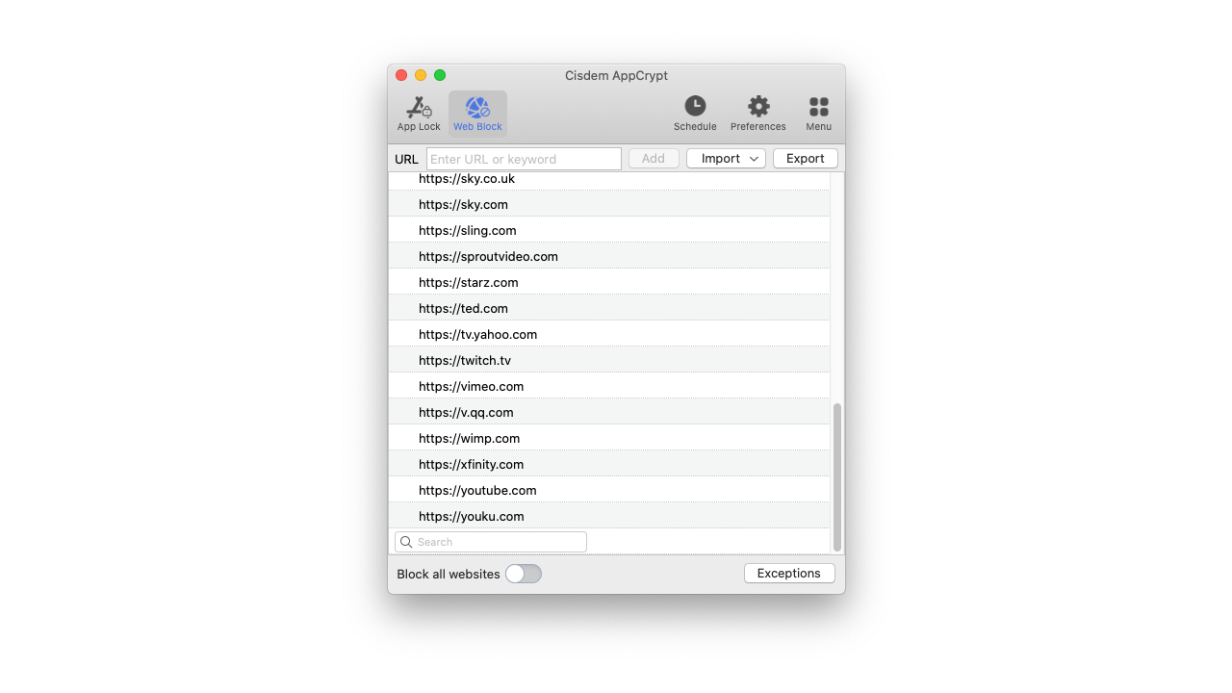Open the Exceptions list
The image size is (1232, 693).
789,574
